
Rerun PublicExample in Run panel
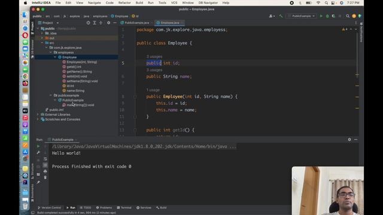[x=38, y=146]
